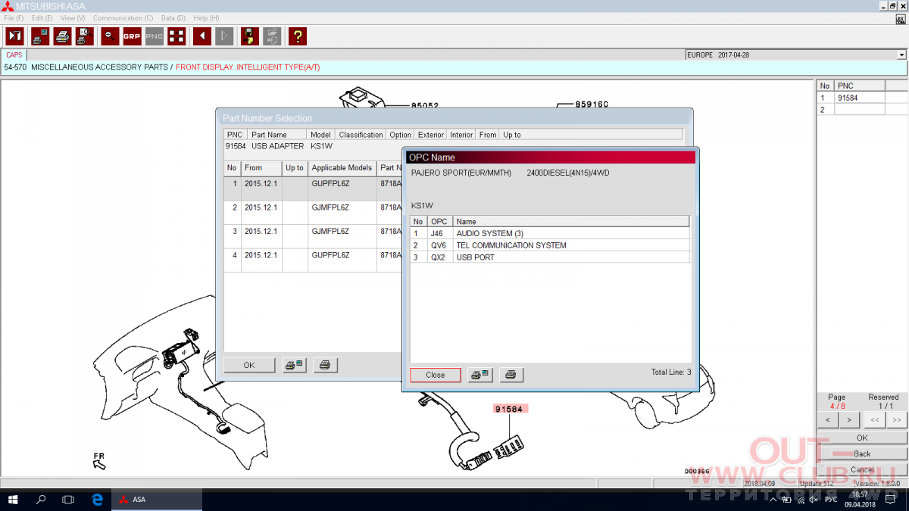Click the grayed << reserved button
Screen dimensions: 909x511
coord(875,419)
